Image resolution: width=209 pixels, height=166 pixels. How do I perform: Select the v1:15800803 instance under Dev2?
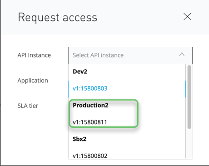click(x=127, y=88)
